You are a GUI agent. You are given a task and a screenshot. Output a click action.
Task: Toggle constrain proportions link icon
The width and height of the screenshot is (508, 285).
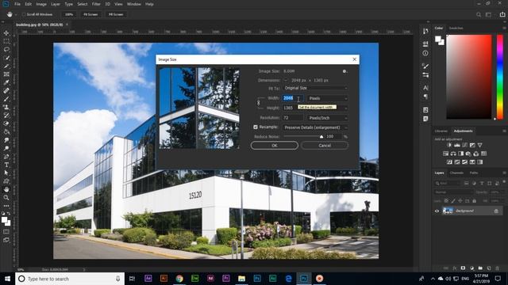[x=259, y=103]
